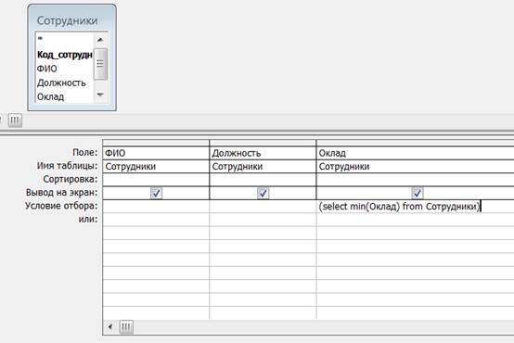Click the Поле: row label
This screenshot has width=514, height=343.
pyautogui.click(x=85, y=152)
